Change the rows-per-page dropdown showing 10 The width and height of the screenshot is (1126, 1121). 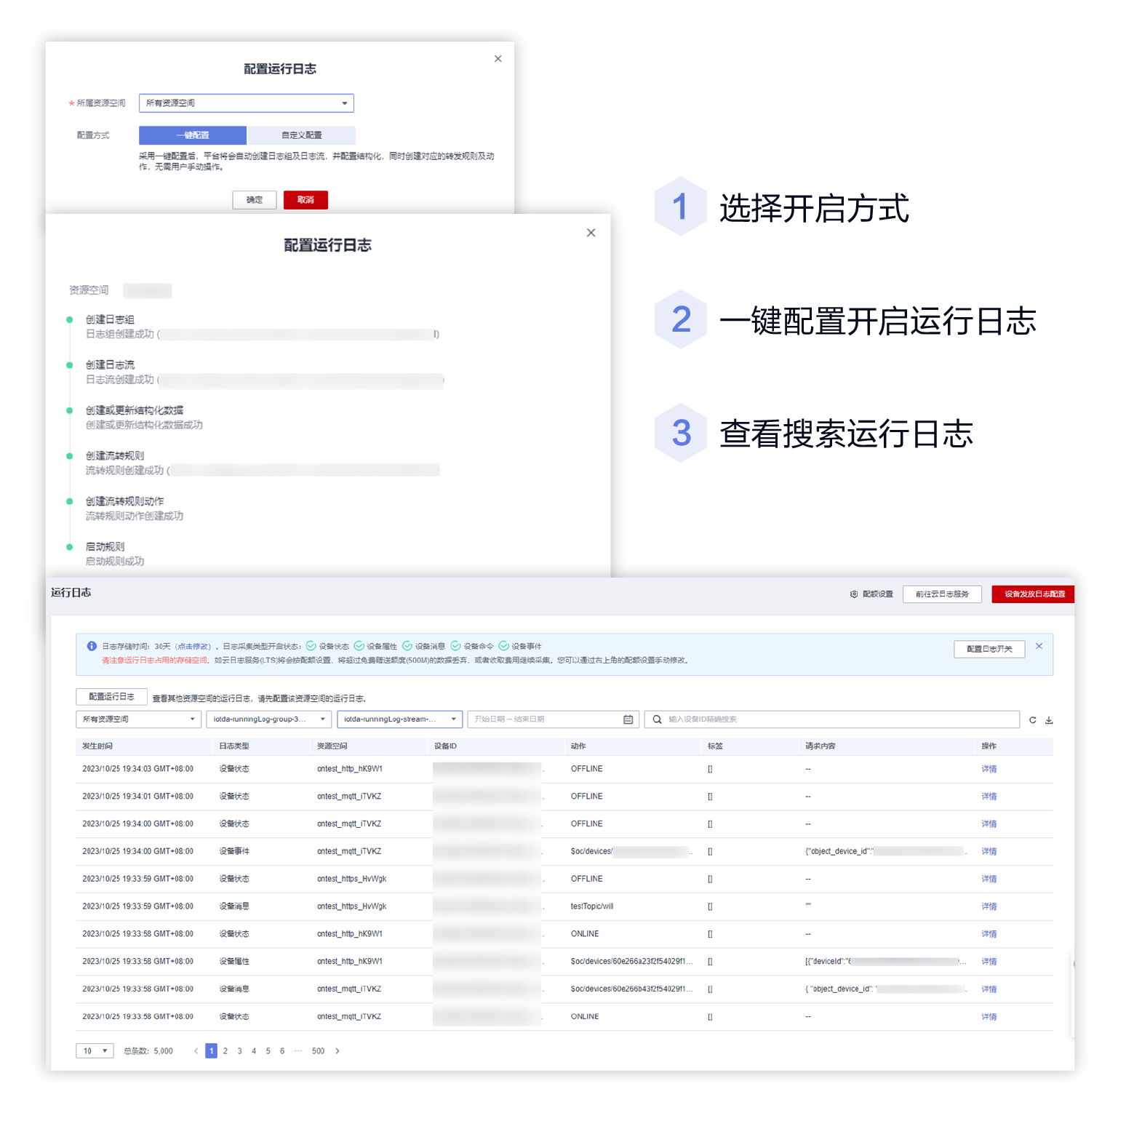pyautogui.click(x=95, y=1051)
